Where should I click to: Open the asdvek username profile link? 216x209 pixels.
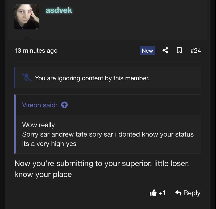(59, 10)
